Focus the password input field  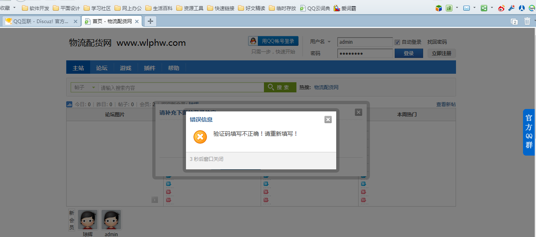(365, 53)
